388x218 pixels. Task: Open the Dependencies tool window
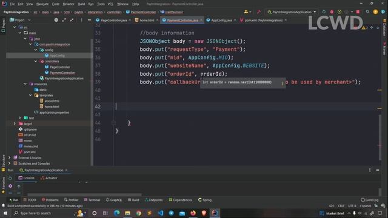click(x=181, y=200)
